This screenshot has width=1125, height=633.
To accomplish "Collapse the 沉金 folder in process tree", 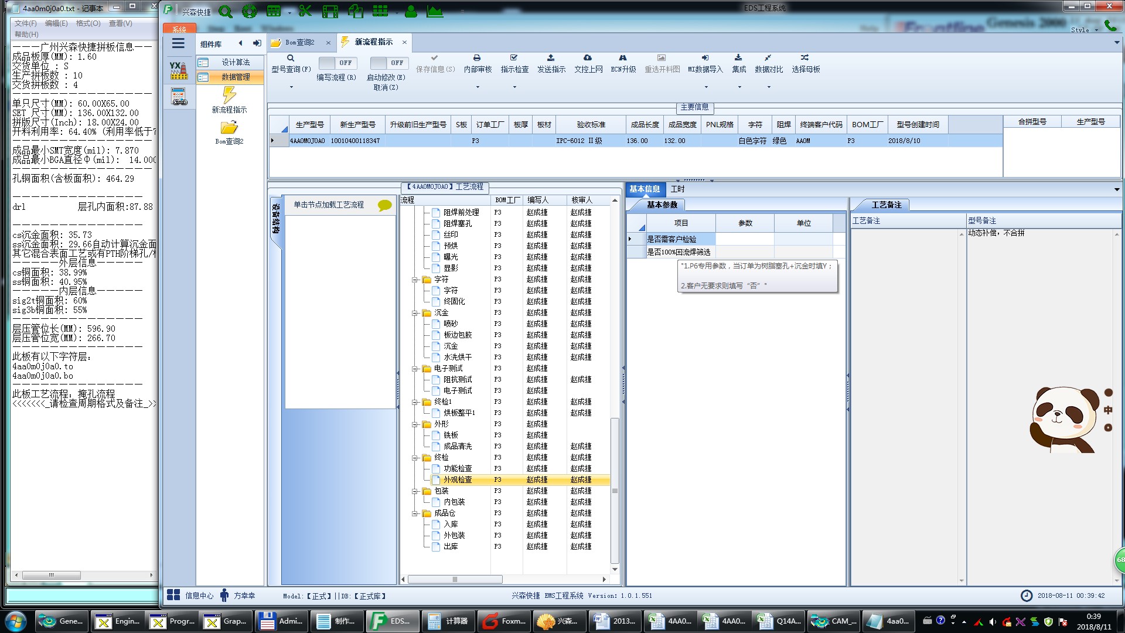I will click(414, 313).
